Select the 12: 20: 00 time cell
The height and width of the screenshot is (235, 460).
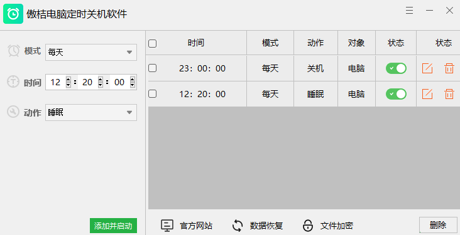click(202, 94)
